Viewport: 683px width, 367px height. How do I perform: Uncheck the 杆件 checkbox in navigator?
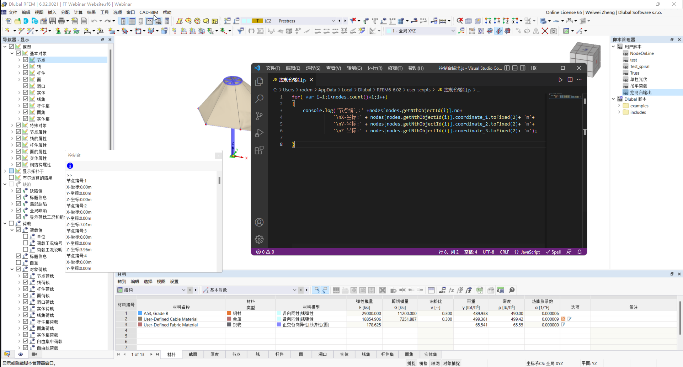pos(26,73)
